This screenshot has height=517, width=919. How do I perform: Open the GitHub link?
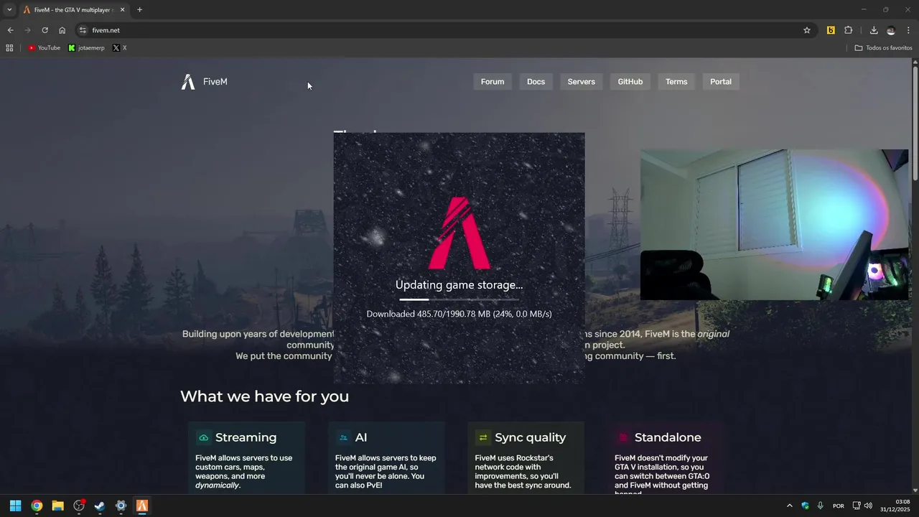click(x=630, y=82)
